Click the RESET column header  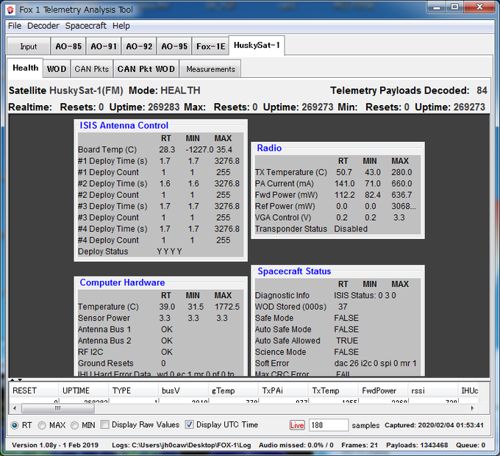coord(34,391)
